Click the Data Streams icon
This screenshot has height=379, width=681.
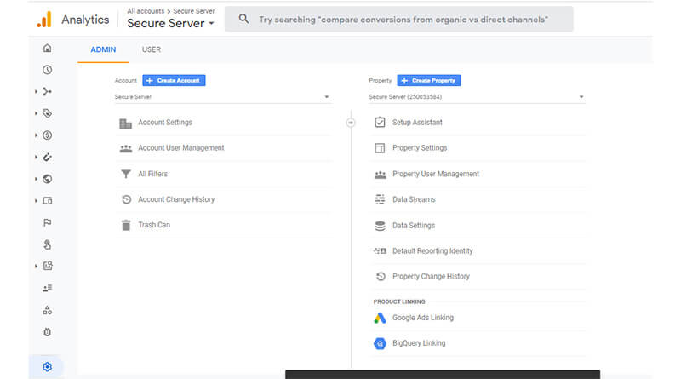click(380, 199)
